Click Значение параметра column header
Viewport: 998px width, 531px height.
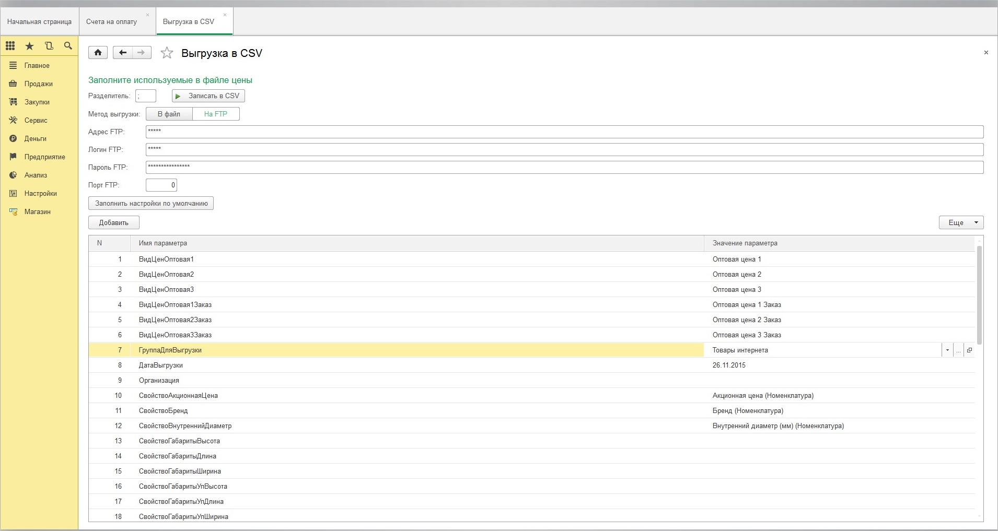coord(840,243)
